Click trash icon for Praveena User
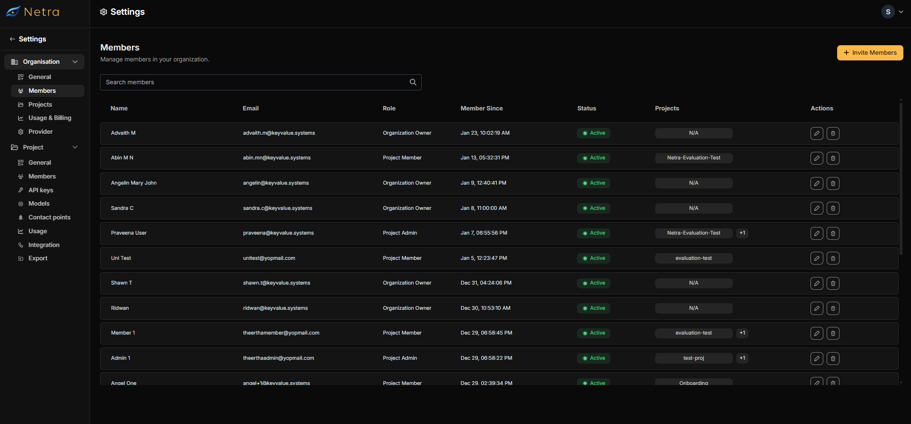Viewport: 911px width, 424px height. (833, 233)
